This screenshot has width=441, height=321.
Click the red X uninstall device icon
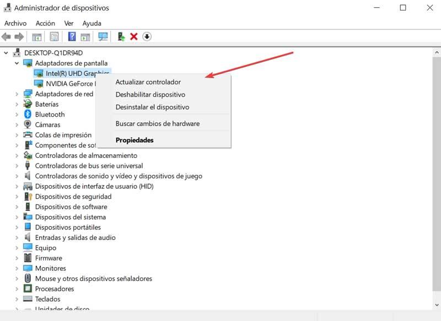(134, 36)
